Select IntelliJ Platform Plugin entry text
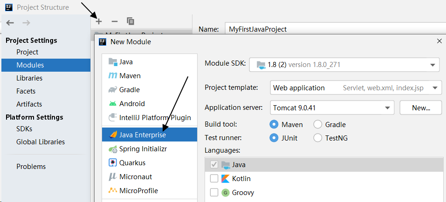 tap(155, 117)
